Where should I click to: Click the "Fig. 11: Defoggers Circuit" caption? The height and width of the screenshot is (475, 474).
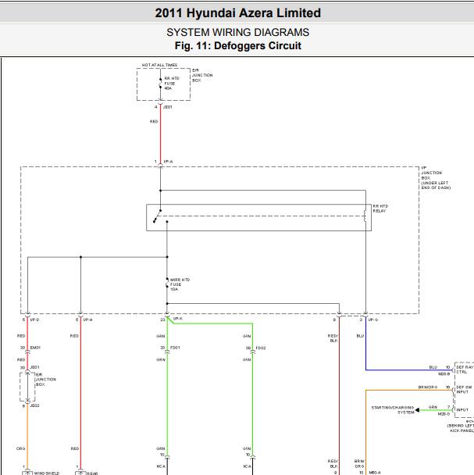point(237,46)
